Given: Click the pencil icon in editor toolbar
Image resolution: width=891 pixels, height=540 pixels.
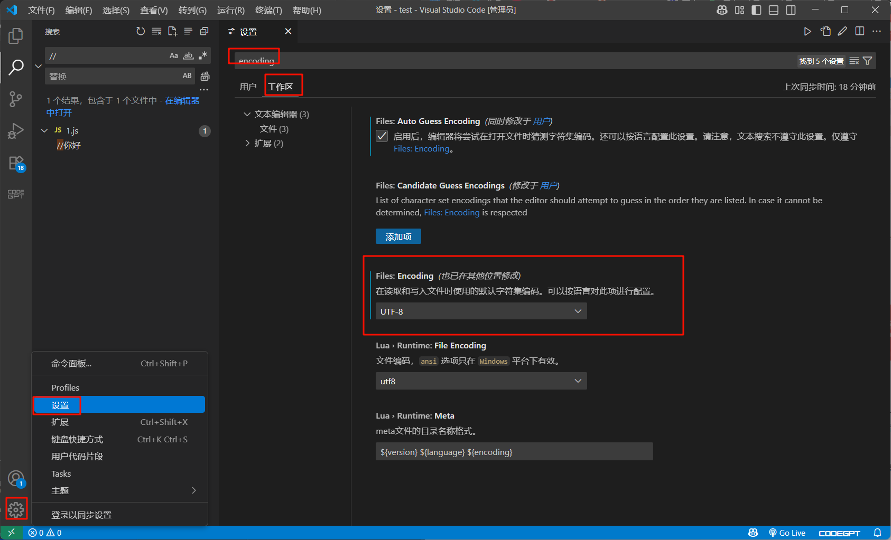Looking at the screenshot, I should 842,32.
